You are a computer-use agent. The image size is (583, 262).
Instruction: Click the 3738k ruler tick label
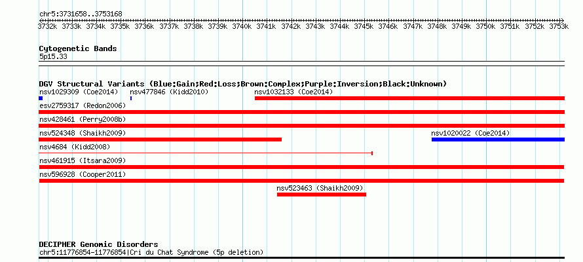tap(193, 26)
